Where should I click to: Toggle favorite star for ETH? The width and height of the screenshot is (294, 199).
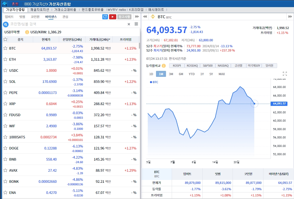tap(5, 59)
